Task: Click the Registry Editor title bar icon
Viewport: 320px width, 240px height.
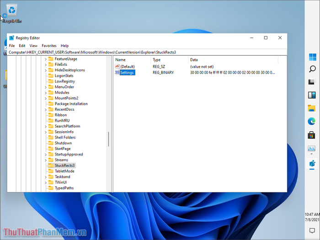Action: [x=11, y=38]
